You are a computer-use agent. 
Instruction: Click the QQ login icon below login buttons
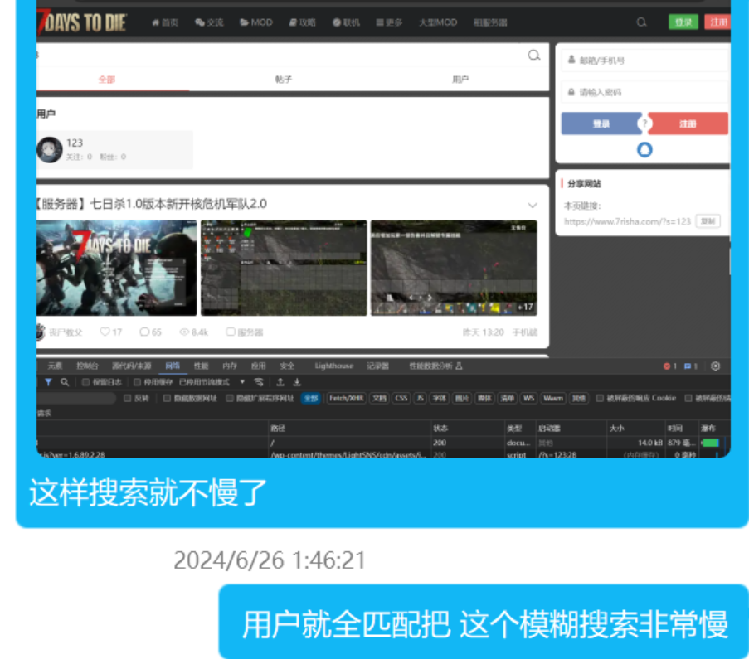pyautogui.click(x=644, y=150)
